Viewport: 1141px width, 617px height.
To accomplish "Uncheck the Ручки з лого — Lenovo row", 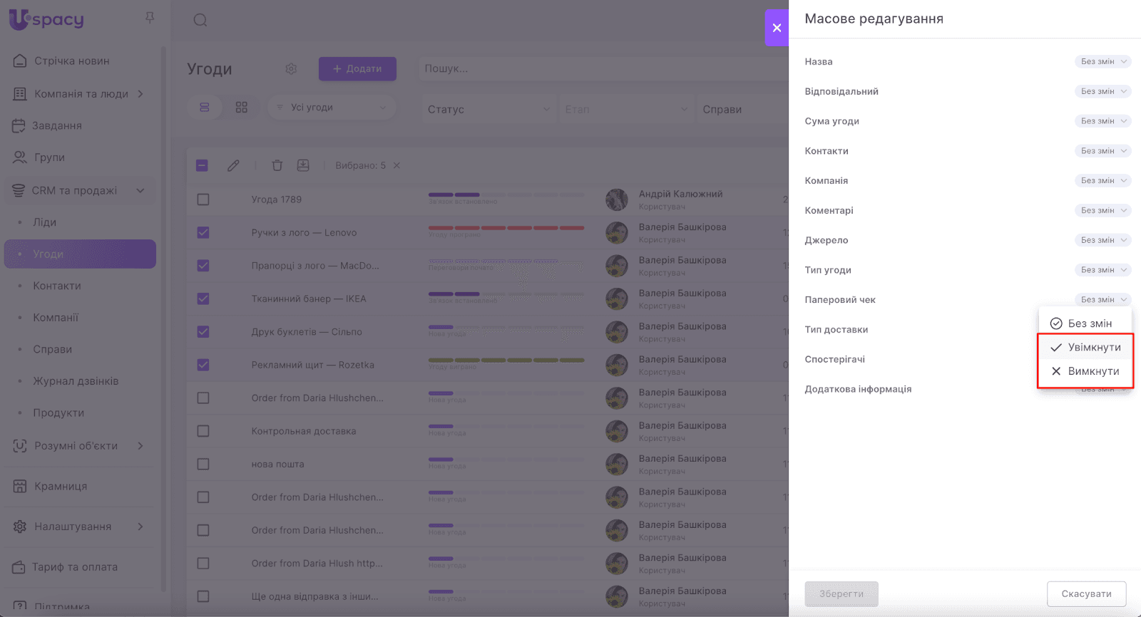I will coord(203,232).
